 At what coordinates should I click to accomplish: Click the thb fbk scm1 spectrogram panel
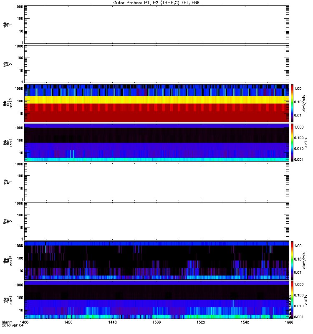point(157,142)
